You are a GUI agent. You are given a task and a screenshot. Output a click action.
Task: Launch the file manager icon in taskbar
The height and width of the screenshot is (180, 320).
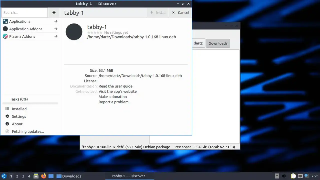pyautogui.click(x=36, y=176)
